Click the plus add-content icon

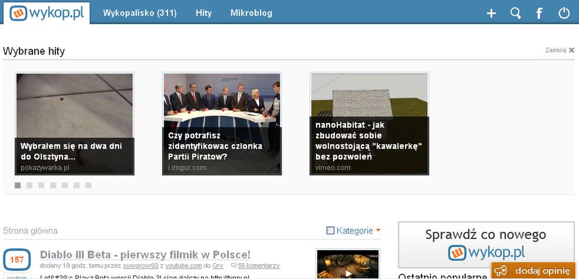(x=491, y=14)
